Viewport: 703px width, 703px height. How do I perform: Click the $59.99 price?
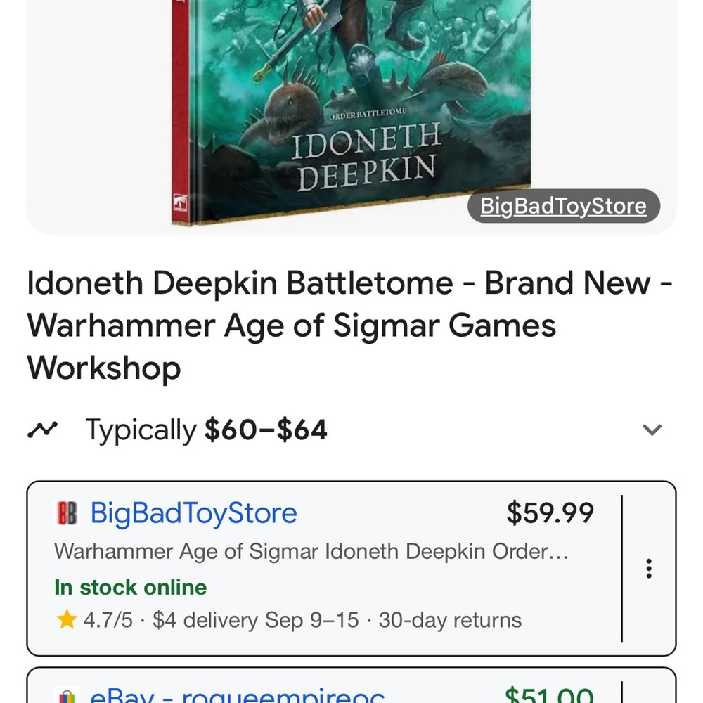550,514
